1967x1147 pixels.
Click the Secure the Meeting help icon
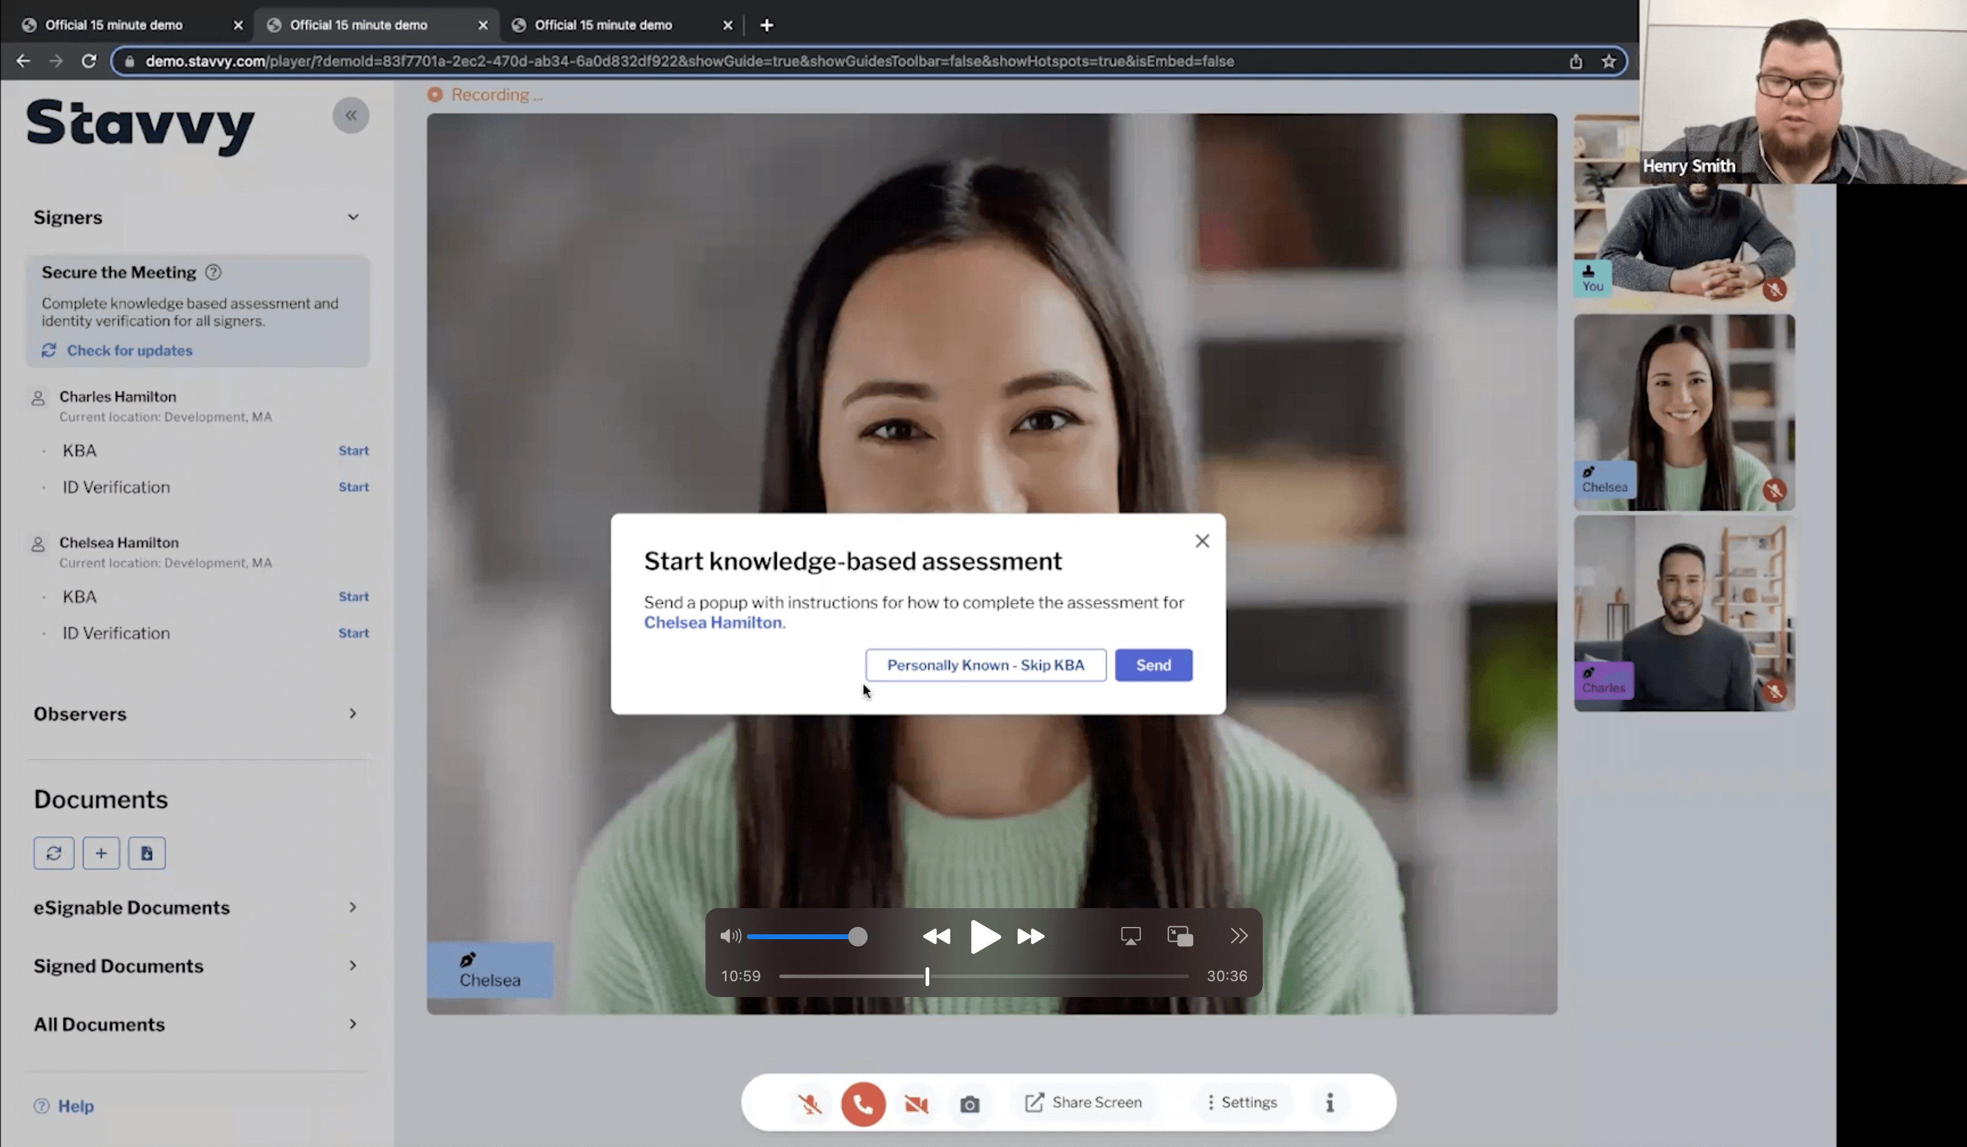click(213, 272)
